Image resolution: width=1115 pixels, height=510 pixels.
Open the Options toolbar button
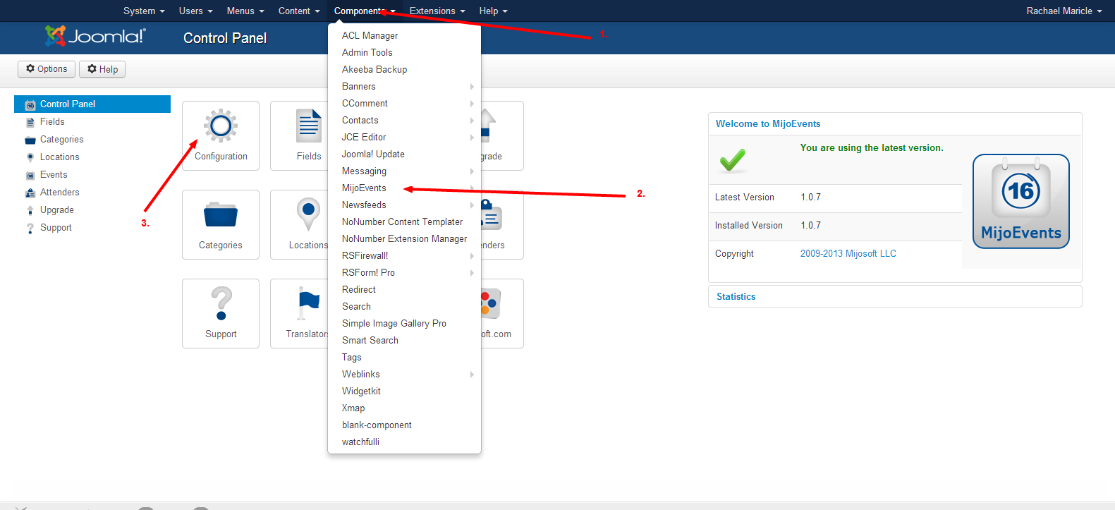[47, 69]
